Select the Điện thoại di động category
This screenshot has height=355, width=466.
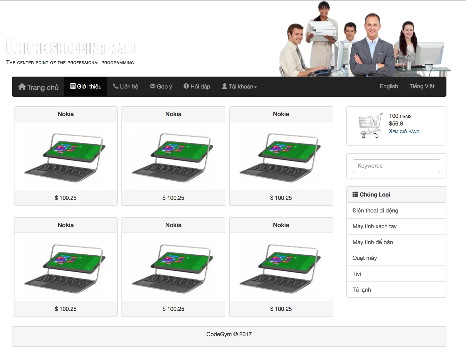pos(375,210)
